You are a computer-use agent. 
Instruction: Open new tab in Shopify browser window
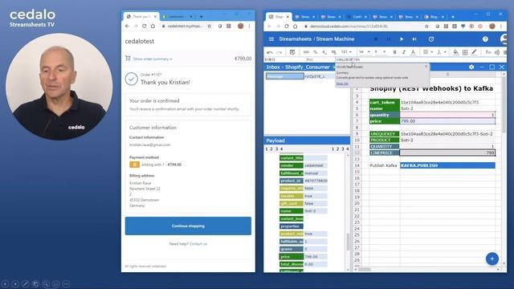[201, 16]
